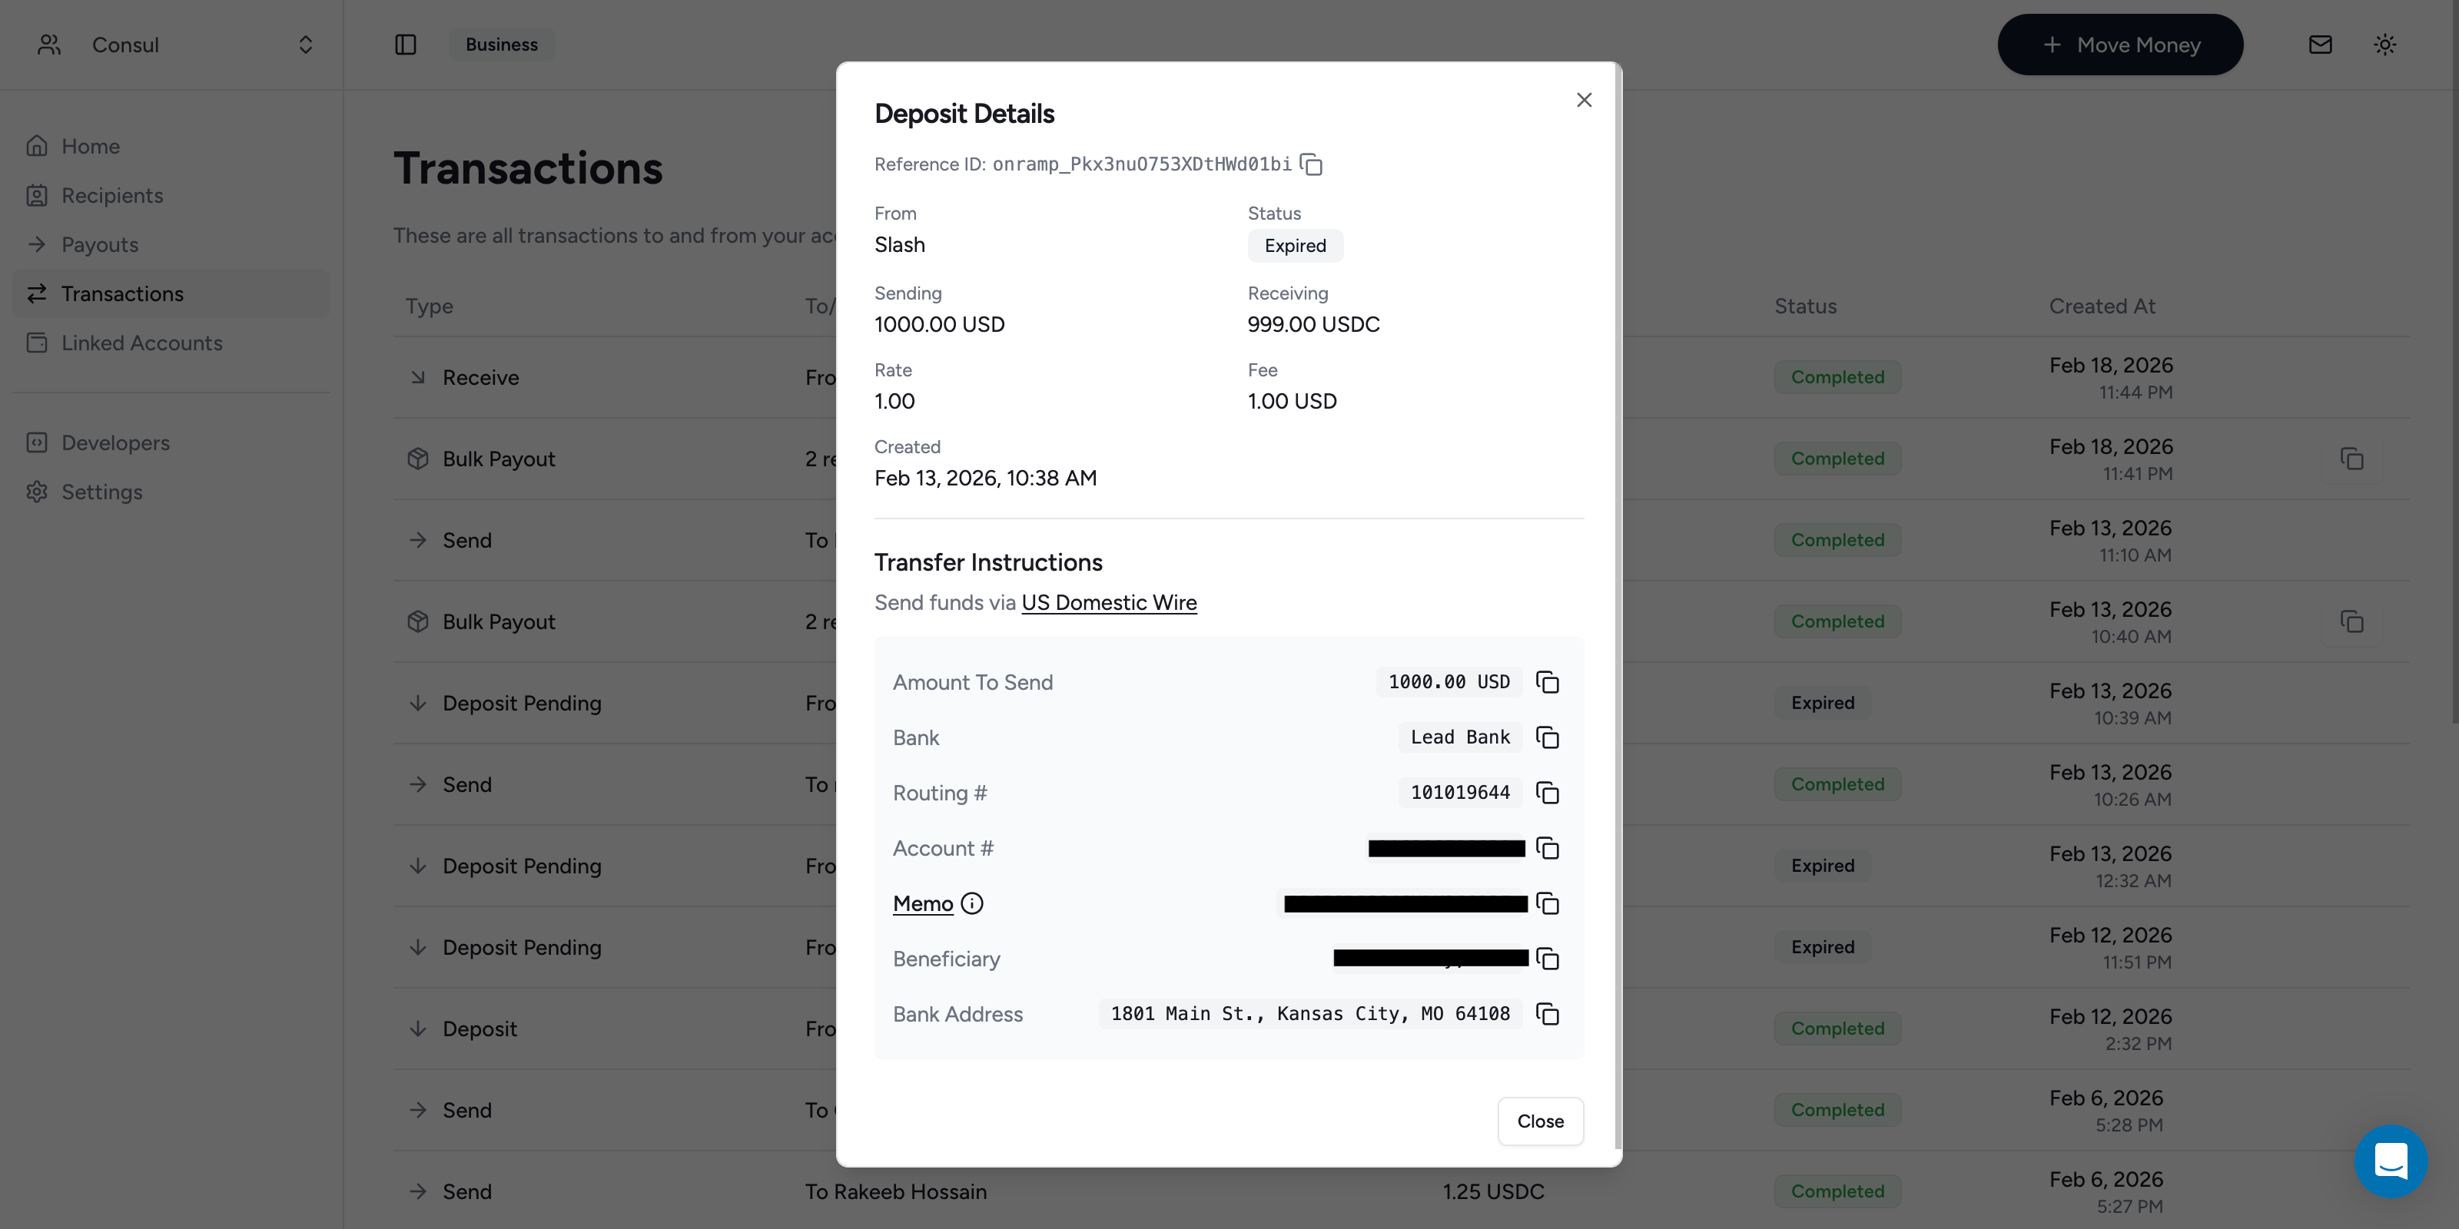Copy the Bank Address
Image resolution: width=2459 pixels, height=1229 pixels.
coord(1546,1014)
